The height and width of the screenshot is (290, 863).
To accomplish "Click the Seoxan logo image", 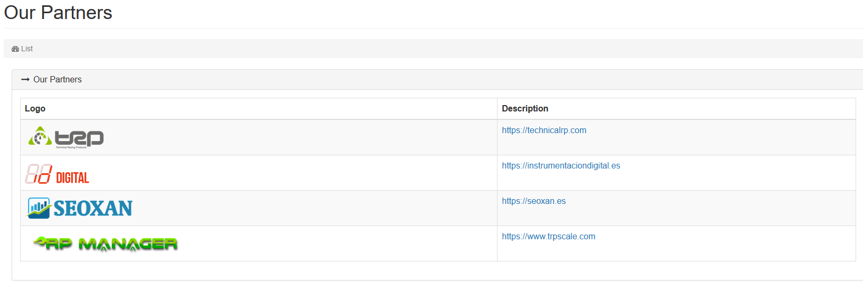I will [x=79, y=208].
